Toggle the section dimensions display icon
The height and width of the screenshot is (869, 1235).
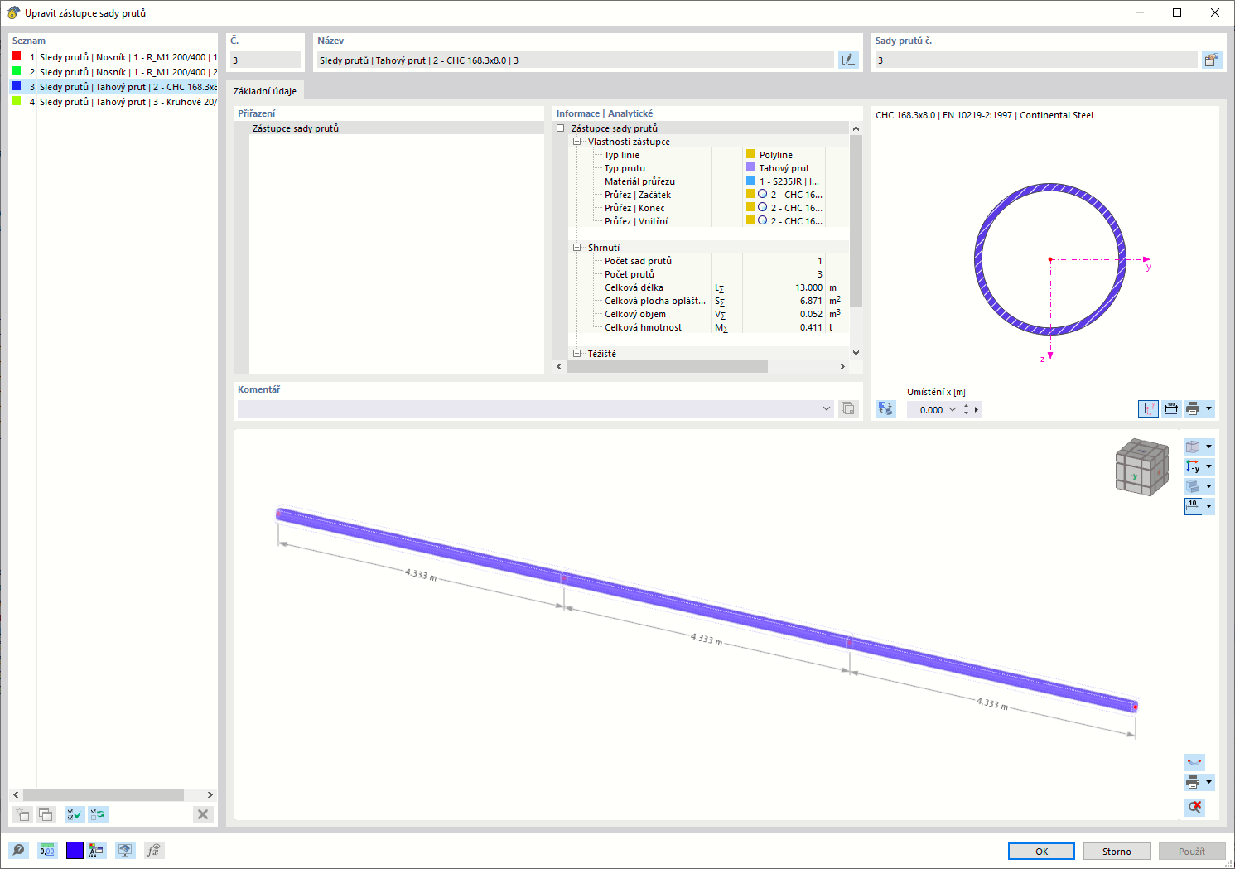click(x=1171, y=408)
